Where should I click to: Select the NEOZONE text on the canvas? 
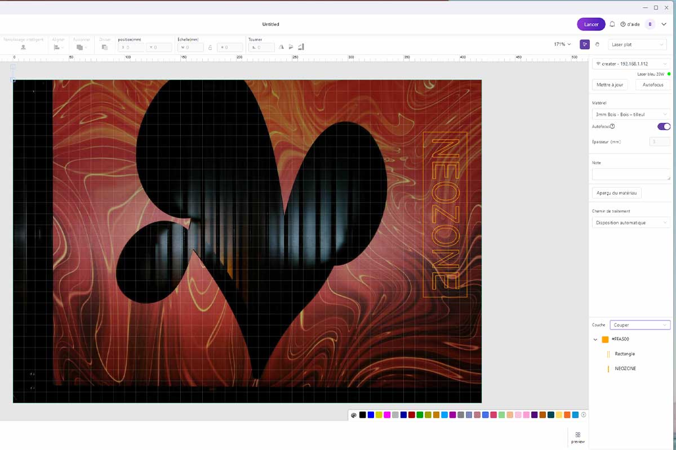pyautogui.click(x=445, y=214)
